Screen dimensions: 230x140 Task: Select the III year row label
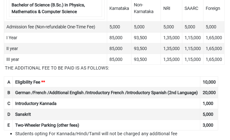[x=13, y=59]
